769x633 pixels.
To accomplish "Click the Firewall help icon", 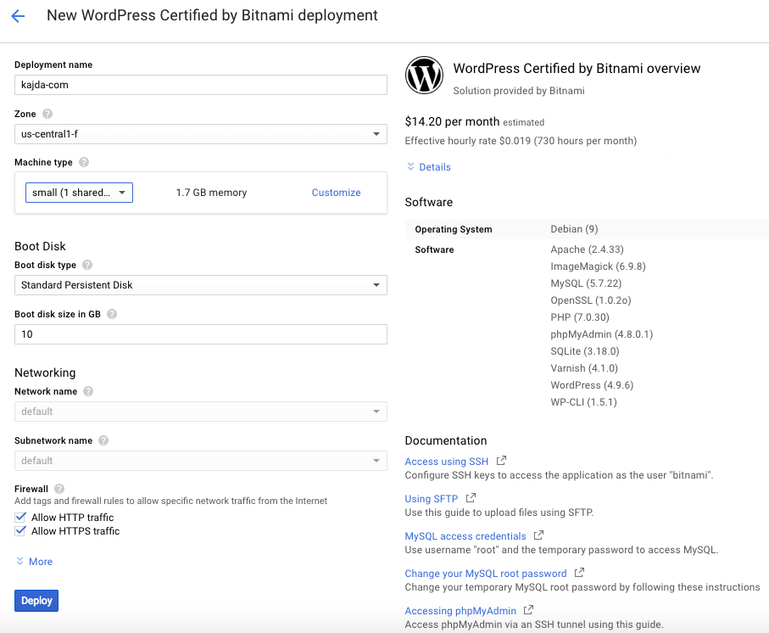I will (x=59, y=489).
